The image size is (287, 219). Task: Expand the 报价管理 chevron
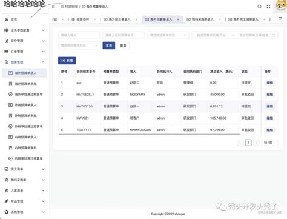43,41
